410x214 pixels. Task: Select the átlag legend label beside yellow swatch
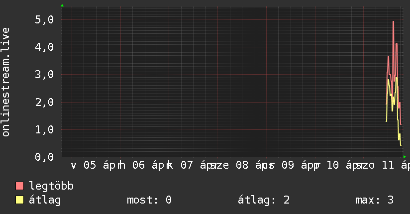click(45, 200)
